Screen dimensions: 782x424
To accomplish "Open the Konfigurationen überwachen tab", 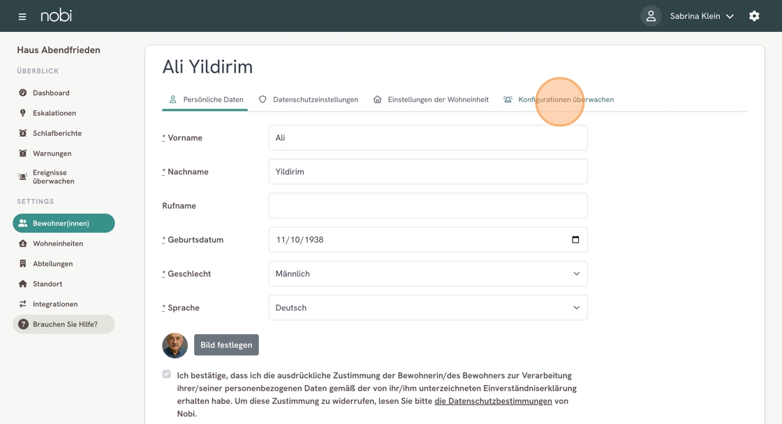I will pyautogui.click(x=559, y=100).
